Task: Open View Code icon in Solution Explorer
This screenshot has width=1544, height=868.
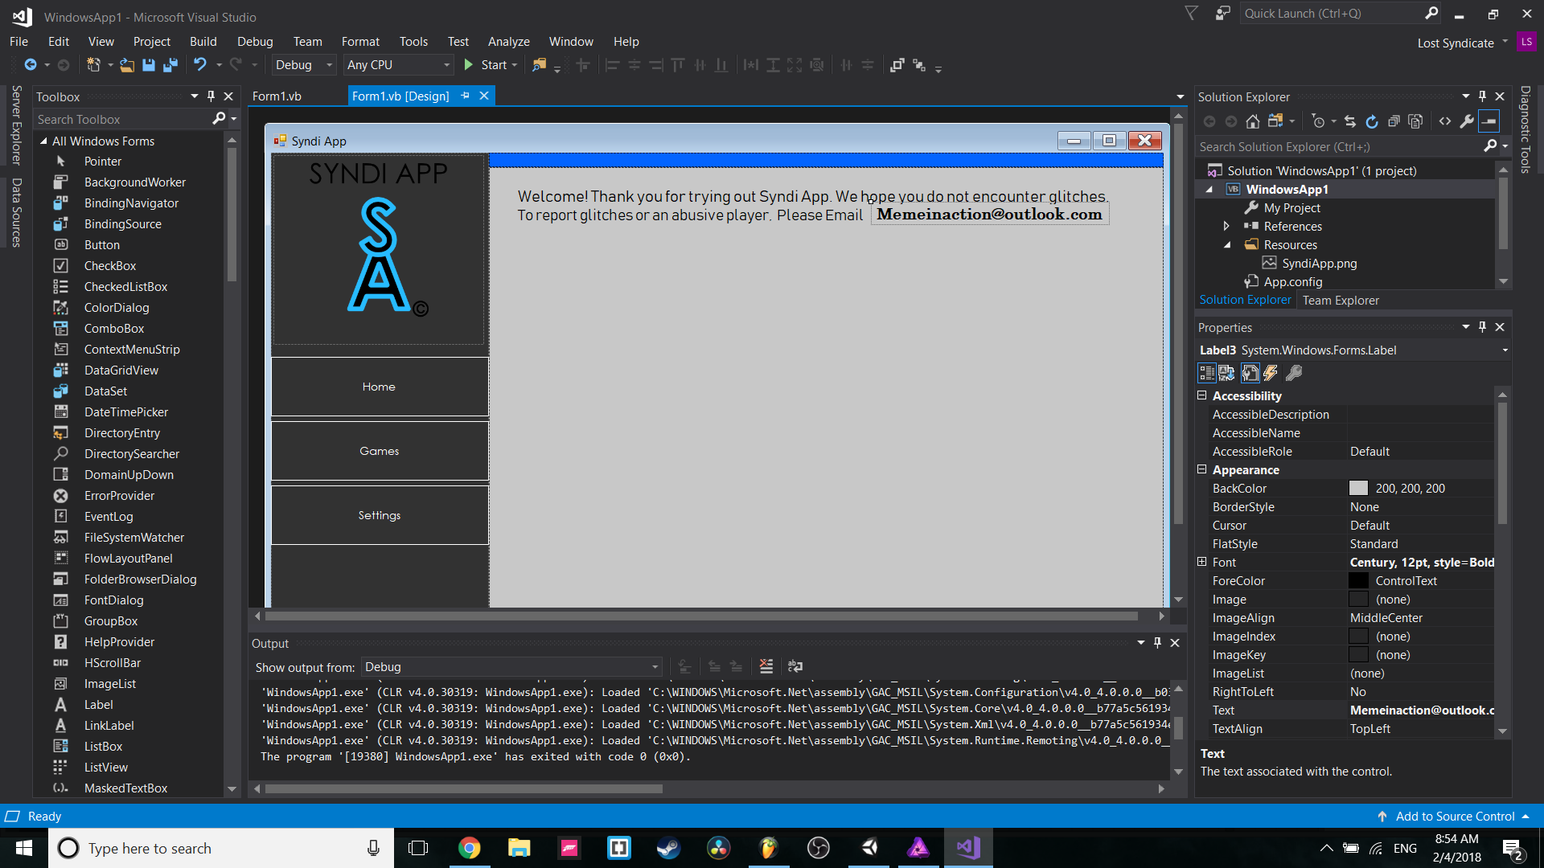Action: pyautogui.click(x=1445, y=121)
